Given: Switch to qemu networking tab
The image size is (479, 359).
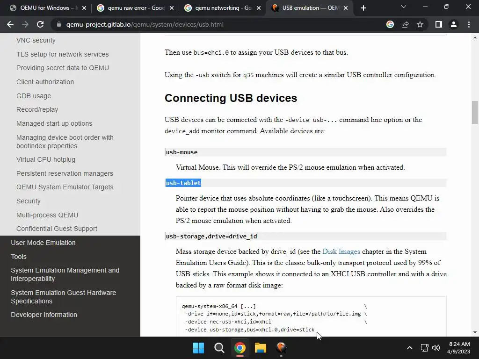Looking at the screenshot, I should [x=223, y=8].
